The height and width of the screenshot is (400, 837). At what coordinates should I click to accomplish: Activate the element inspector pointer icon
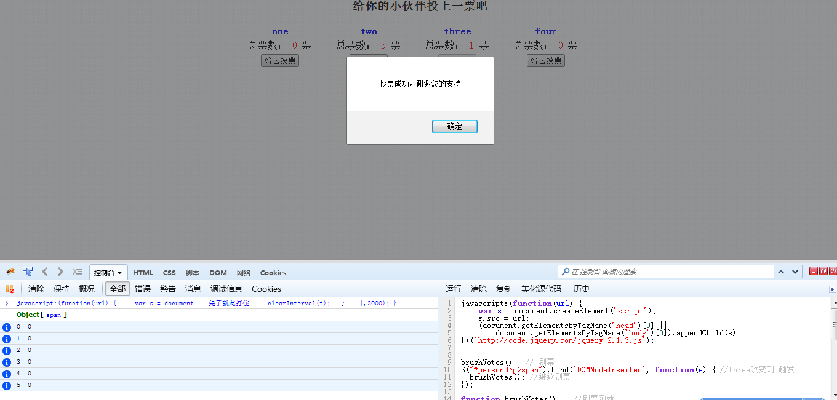pos(28,272)
